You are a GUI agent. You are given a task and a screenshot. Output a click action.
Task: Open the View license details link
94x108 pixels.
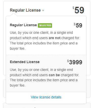(46, 97)
